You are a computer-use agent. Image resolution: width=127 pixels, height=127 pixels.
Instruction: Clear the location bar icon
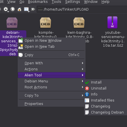(x=33, y=9)
